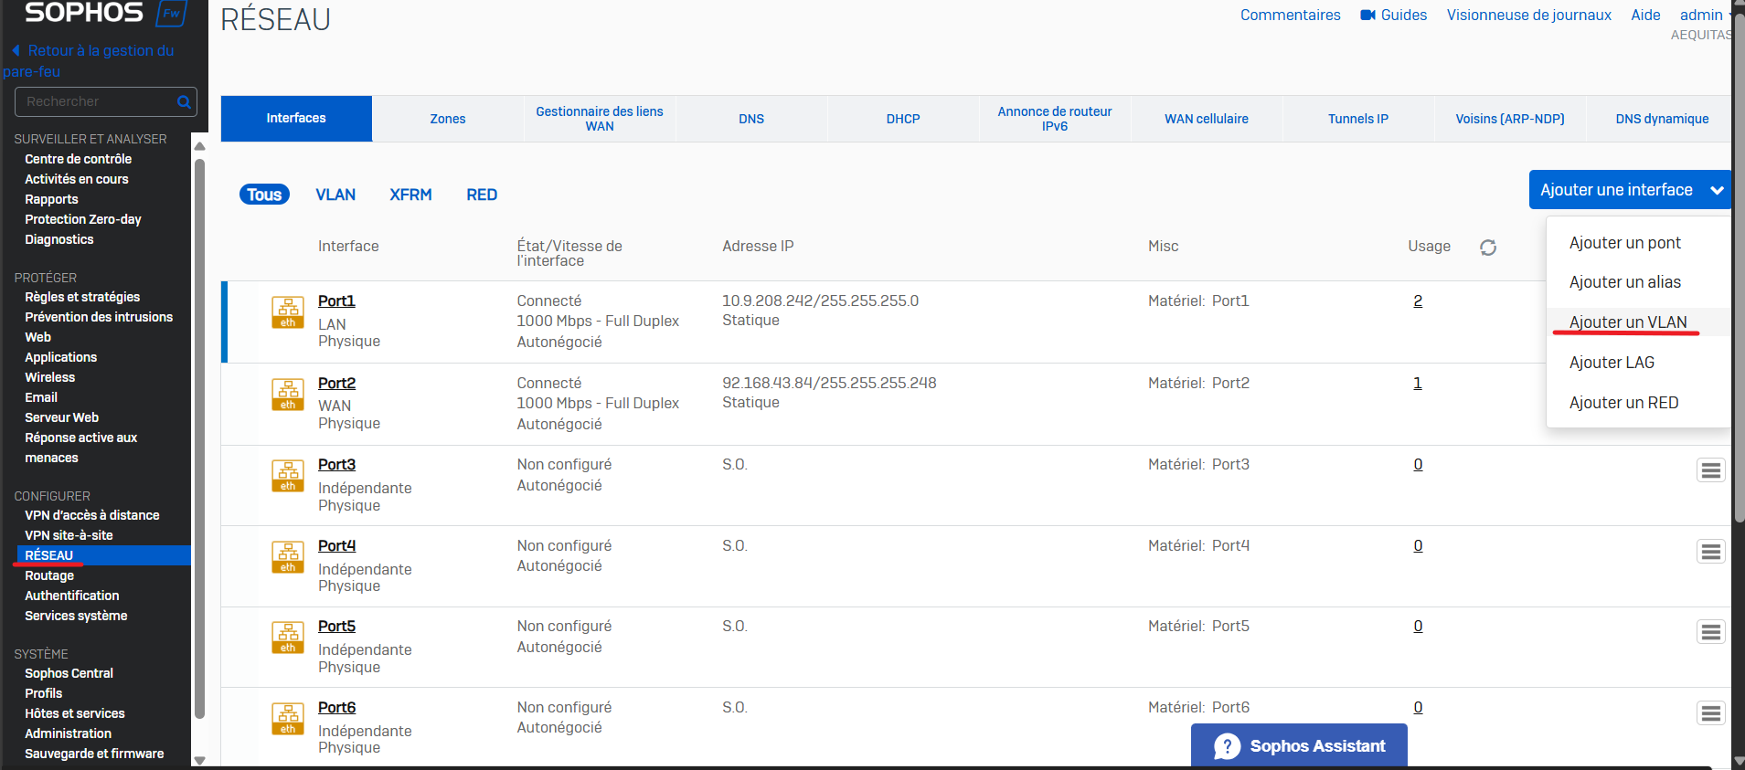The width and height of the screenshot is (1745, 770).
Task: Open Authentification in sidebar
Action: coord(72,596)
